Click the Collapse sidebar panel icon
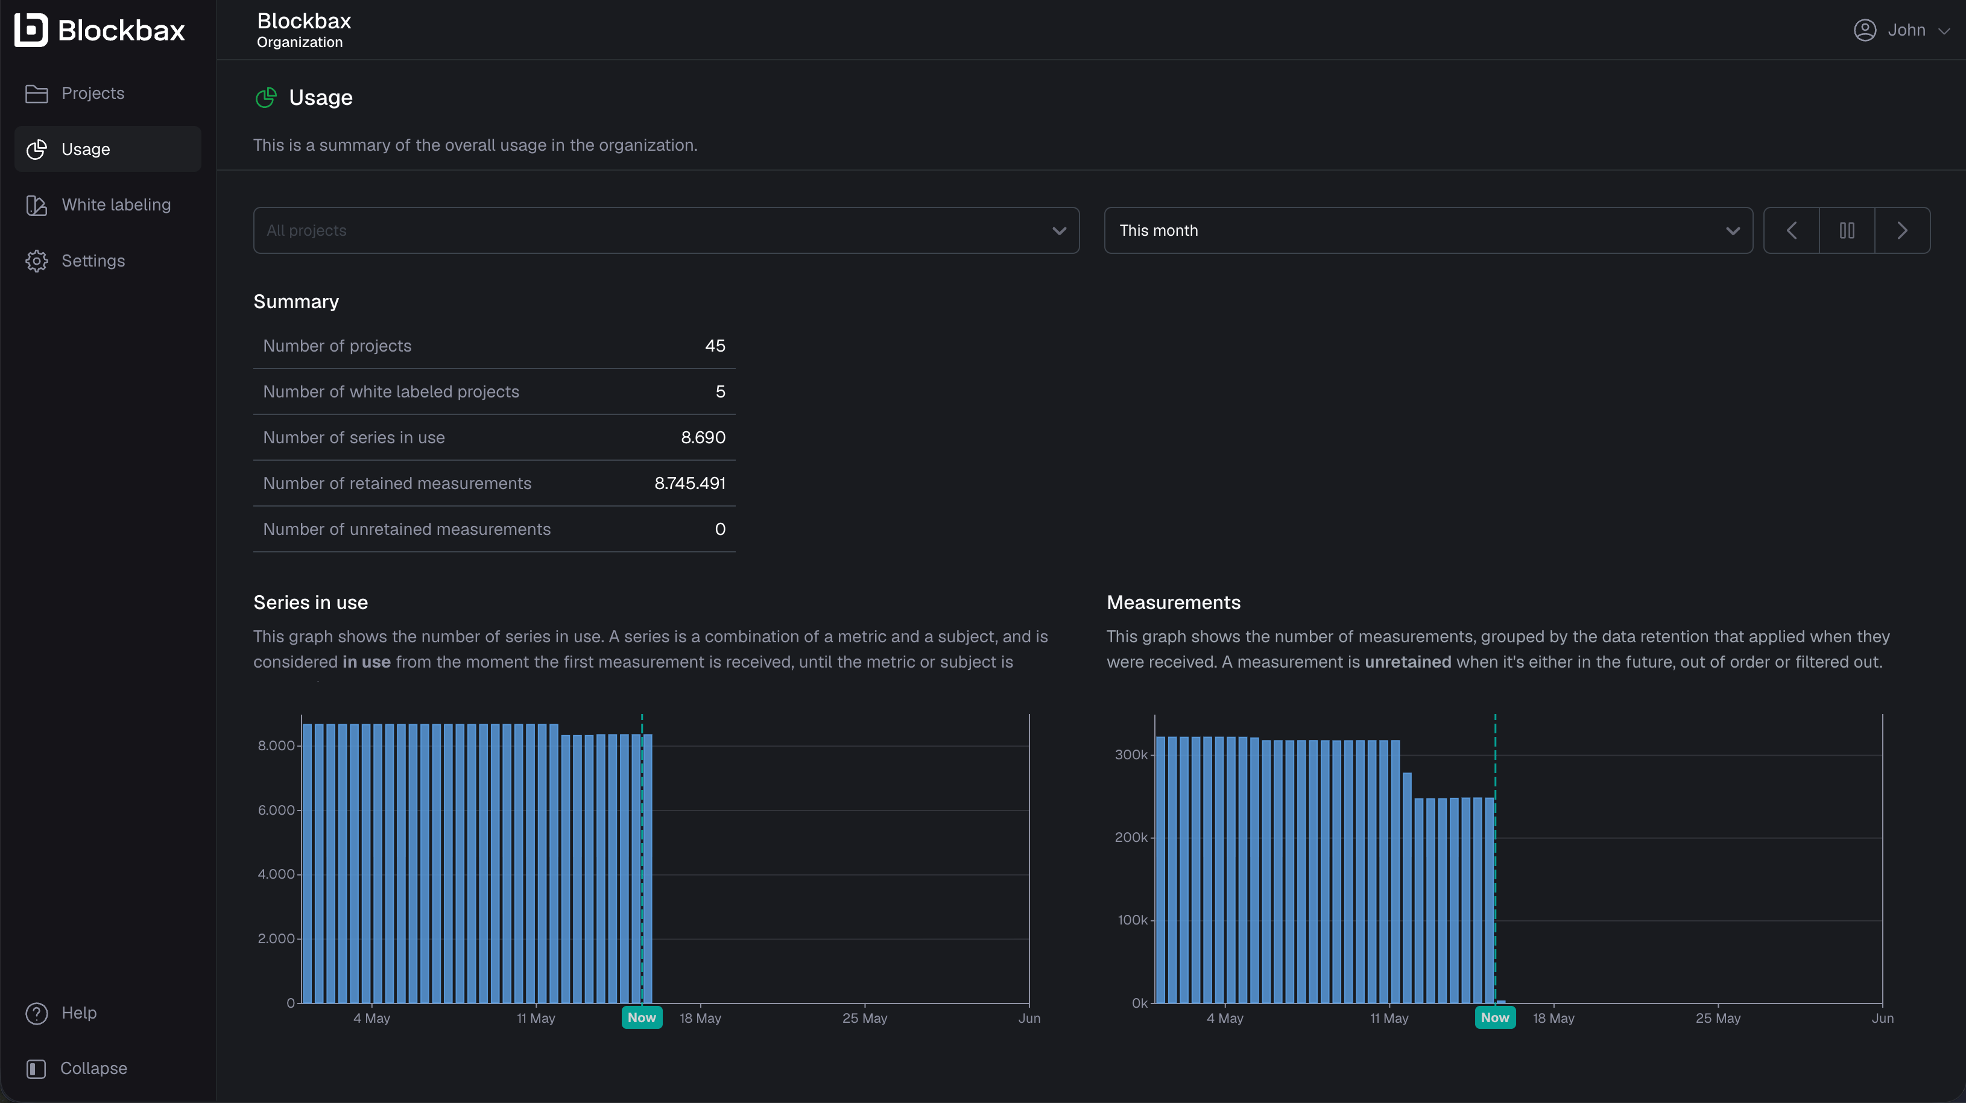 click(37, 1069)
